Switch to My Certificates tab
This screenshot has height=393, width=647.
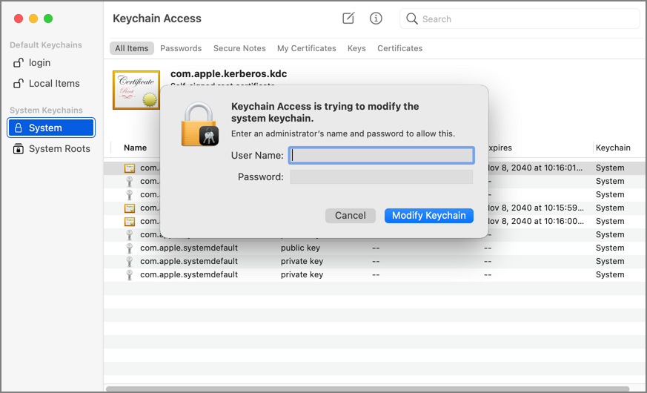pos(307,48)
